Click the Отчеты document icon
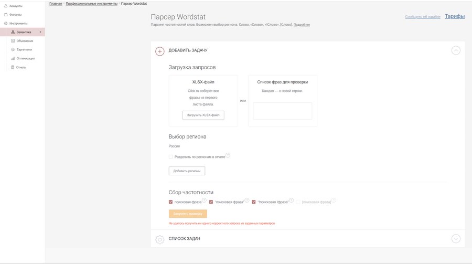Screen dimensions: 472x264 13,67
